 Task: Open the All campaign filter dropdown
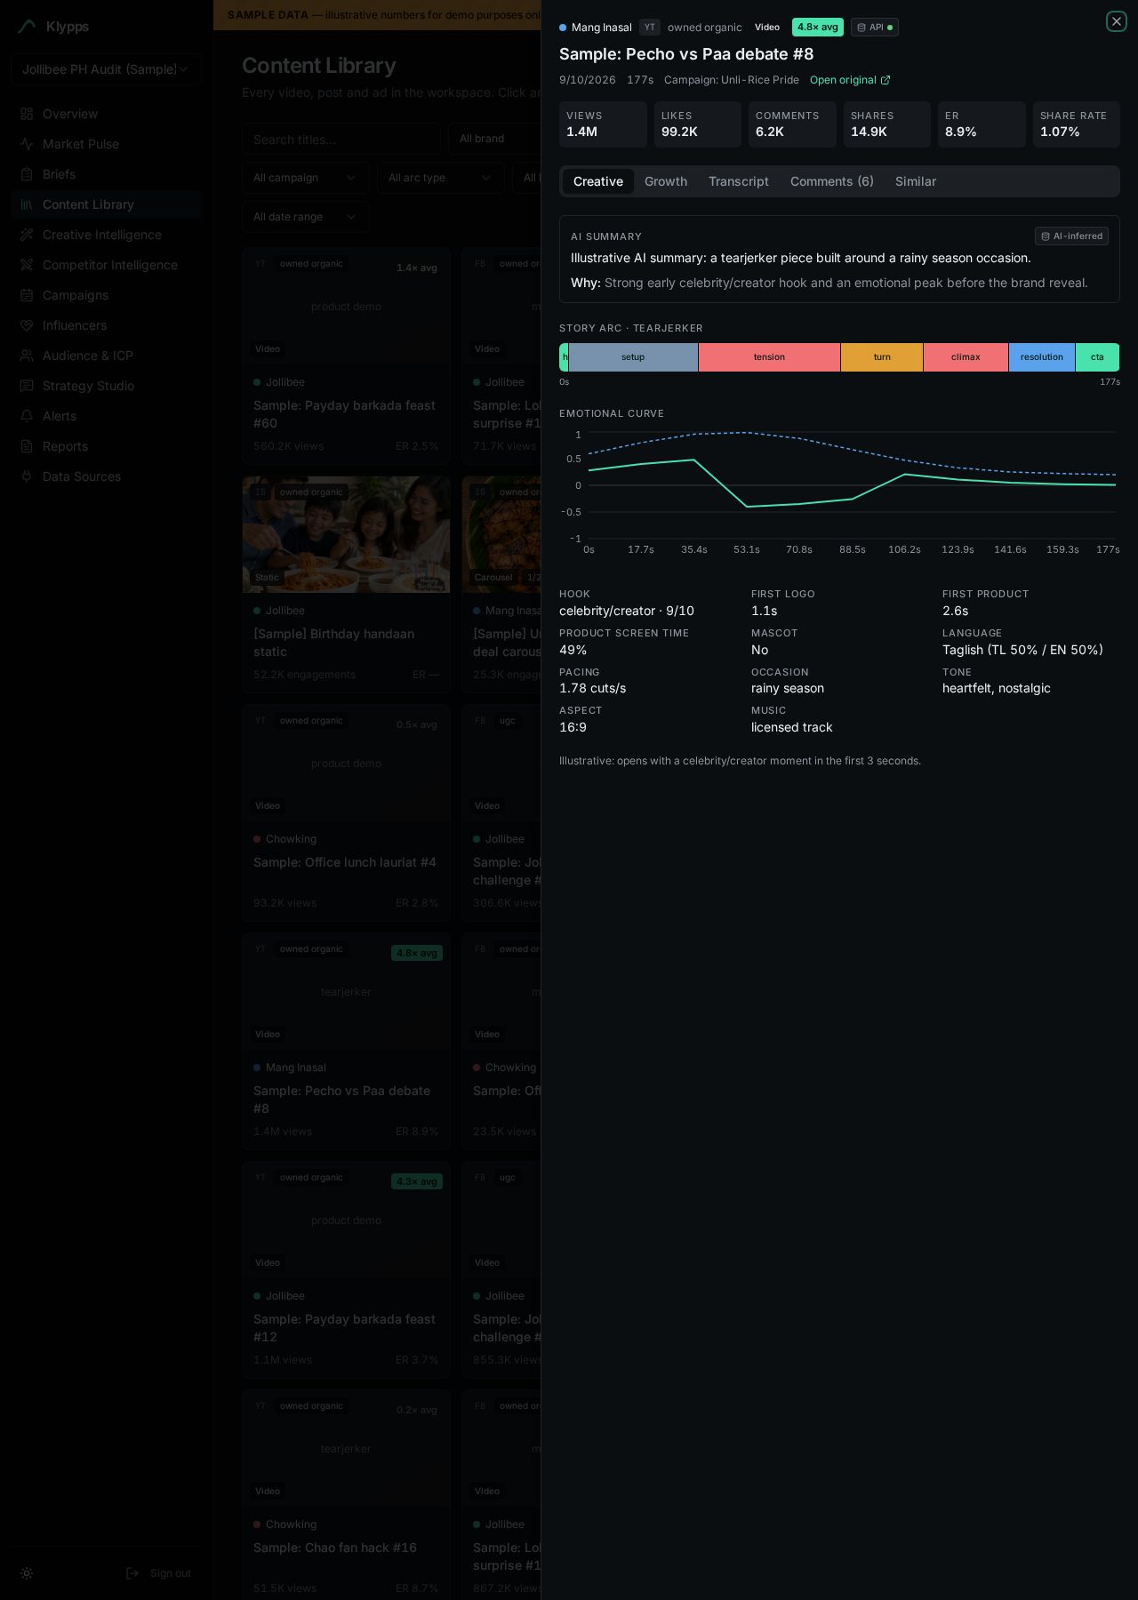point(305,178)
